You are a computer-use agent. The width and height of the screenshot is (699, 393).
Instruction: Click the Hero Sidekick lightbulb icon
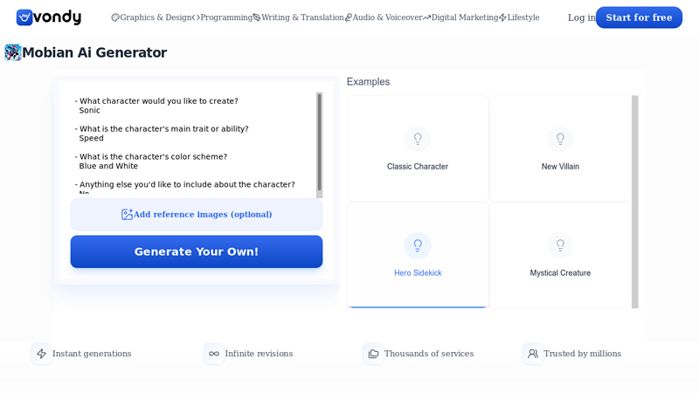418,245
